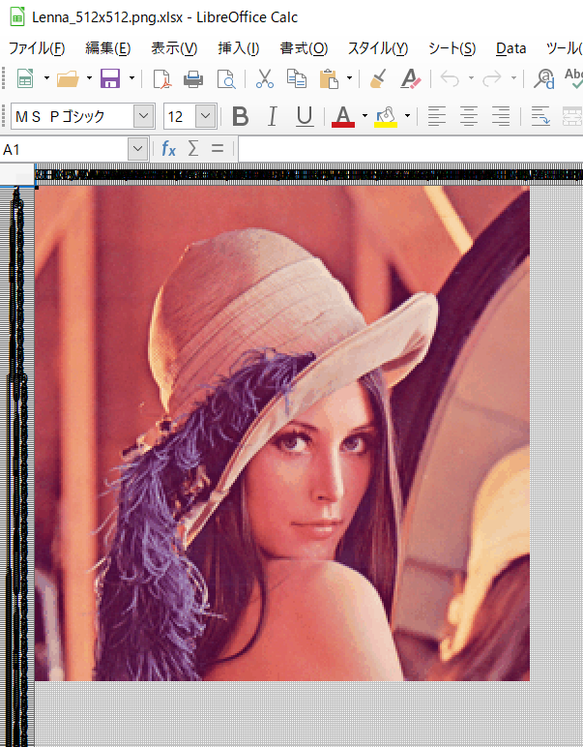The width and height of the screenshot is (583, 747).
Task: Open ファイル(F) menu
Action: (x=37, y=48)
